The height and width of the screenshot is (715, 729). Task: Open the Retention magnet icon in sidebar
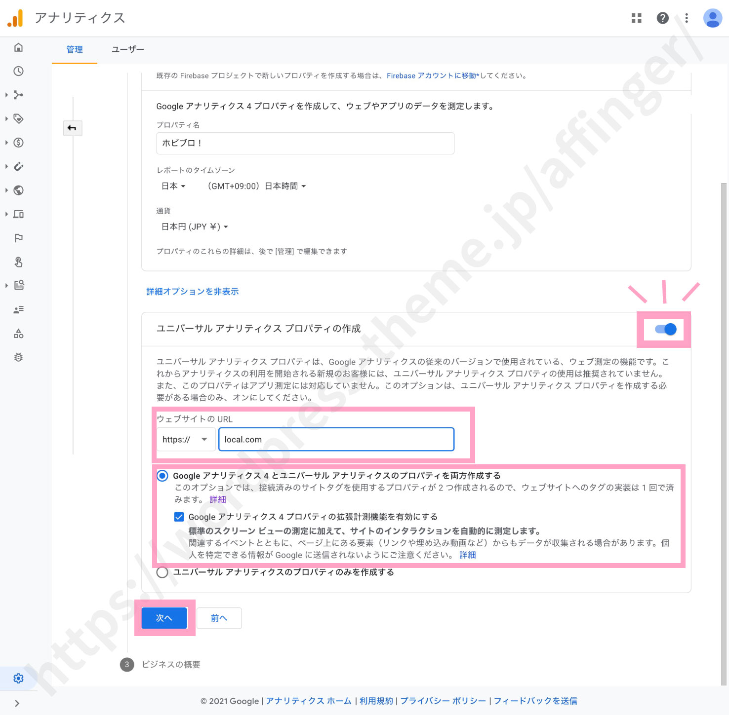pyautogui.click(x=18, y=166)
